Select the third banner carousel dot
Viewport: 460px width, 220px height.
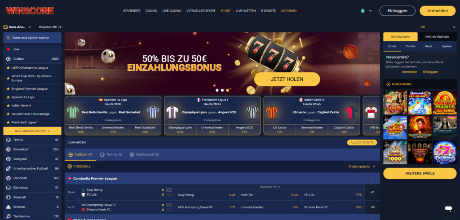(x=228, y=90)
